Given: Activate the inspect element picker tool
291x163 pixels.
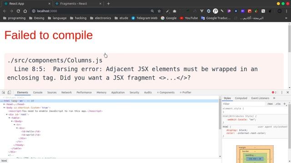Looking at the screenshot, I should (4, 92).
